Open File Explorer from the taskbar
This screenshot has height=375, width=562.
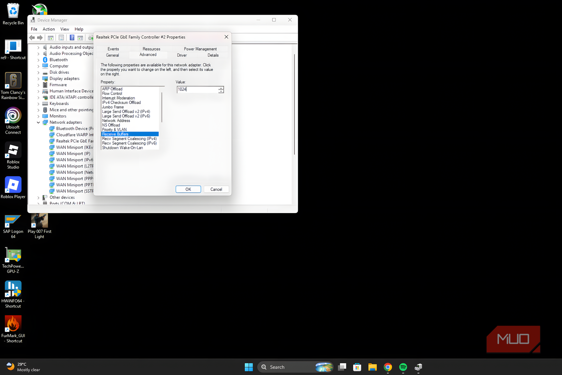[x=372, y=367]
